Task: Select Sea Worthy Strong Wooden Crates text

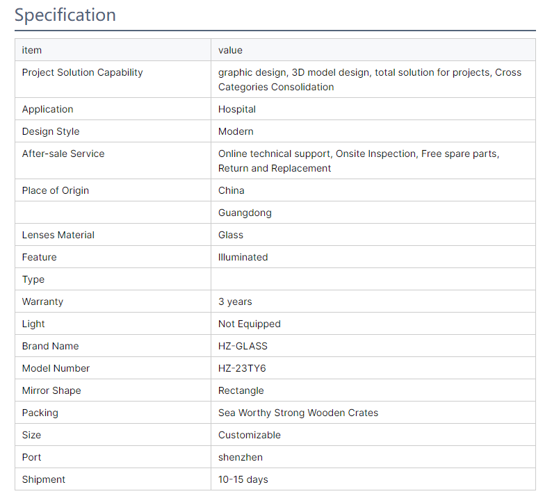Action: coord(298,413)
